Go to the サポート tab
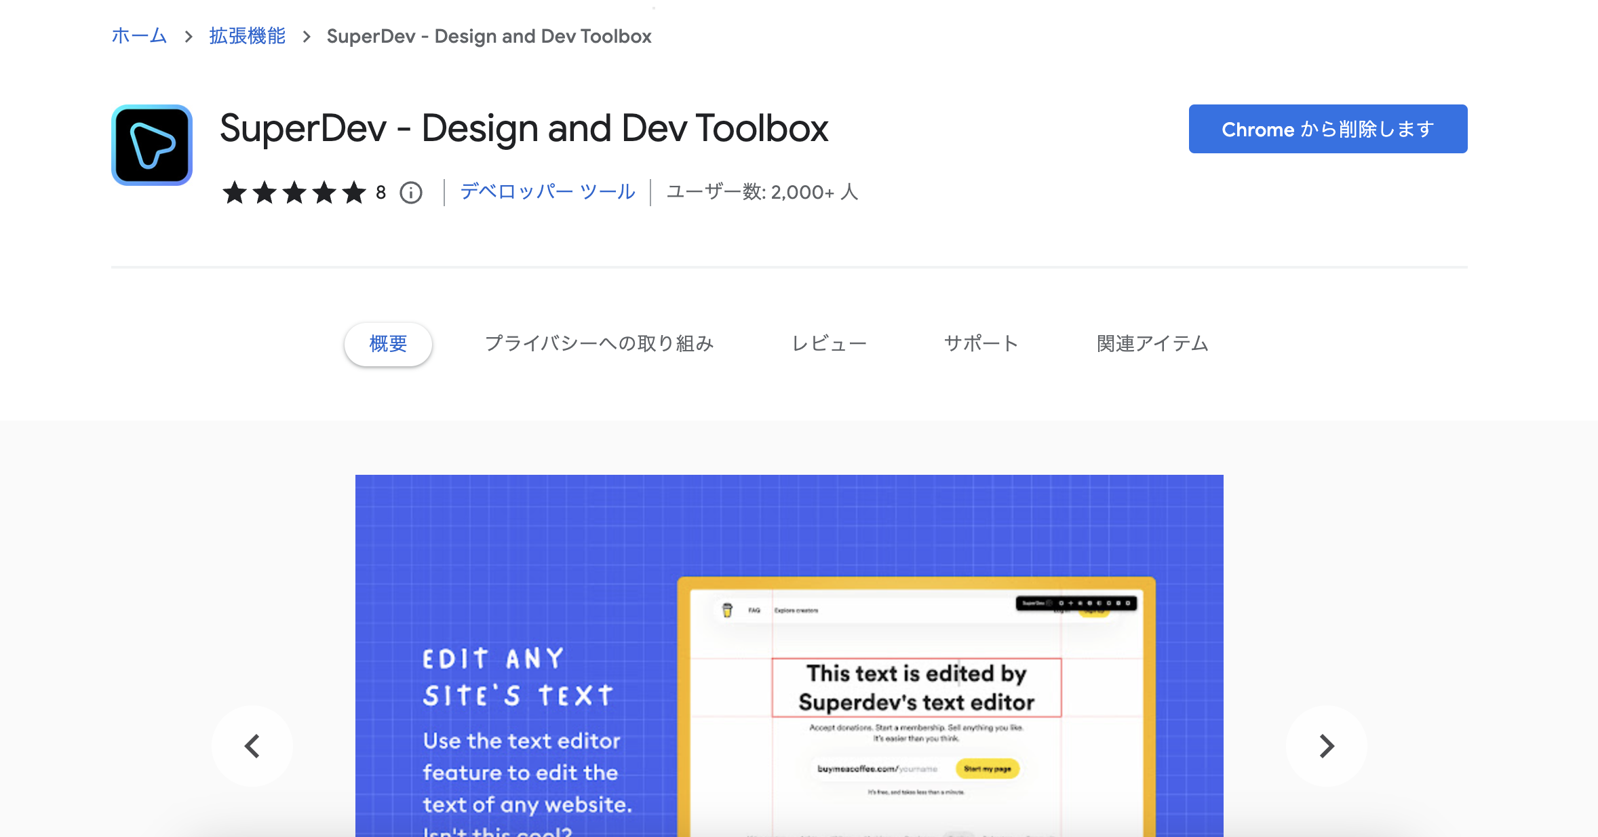Screen dimensions: 1598x837 (981, 344)
